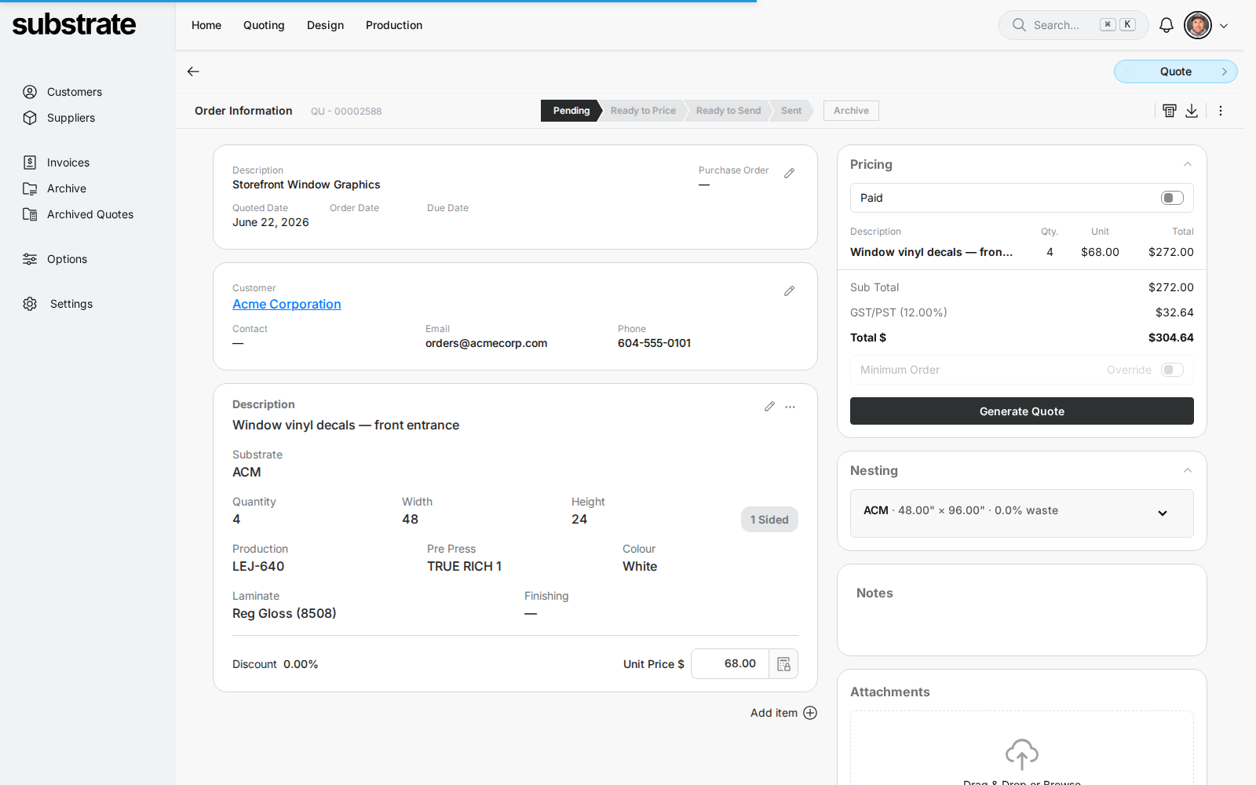The height and width of the screenshot is (785, 1256).
Task: Open the Home menu
Action: [x=206, y=25]
